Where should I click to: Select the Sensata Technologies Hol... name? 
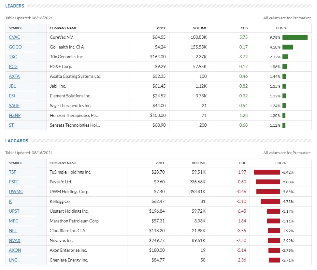tap(75, 125)
